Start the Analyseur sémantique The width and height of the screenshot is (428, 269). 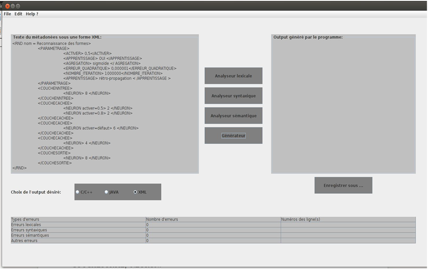coord(233,116)
